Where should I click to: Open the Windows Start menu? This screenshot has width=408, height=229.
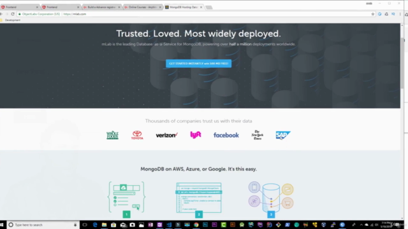(2, 225)
